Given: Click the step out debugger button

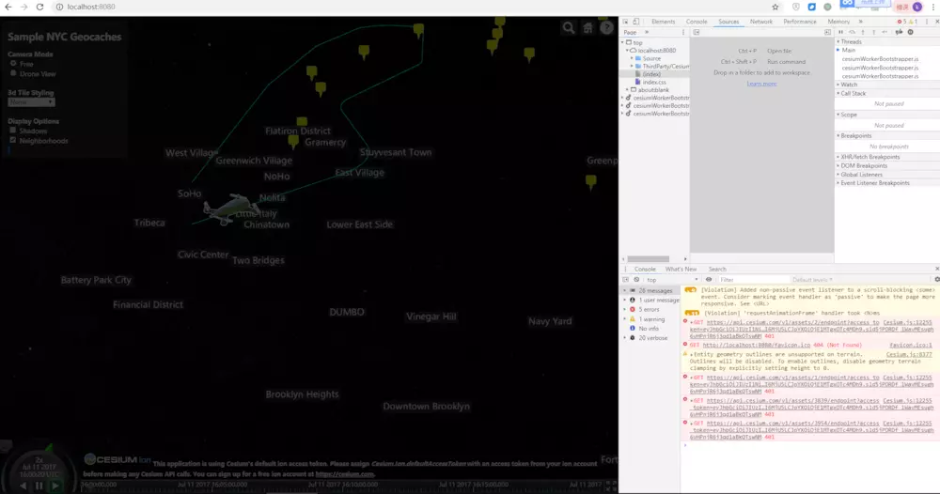Looking at the screenshot, I should 873,32.
